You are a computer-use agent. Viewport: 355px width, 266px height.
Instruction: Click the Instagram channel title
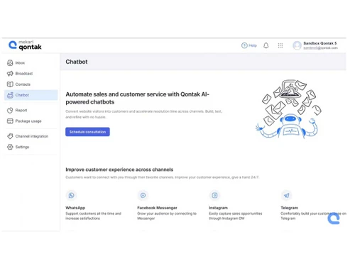[218, 208]
